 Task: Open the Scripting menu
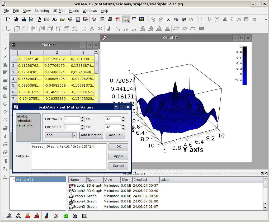pyautogui.click(x=42, y=11)
